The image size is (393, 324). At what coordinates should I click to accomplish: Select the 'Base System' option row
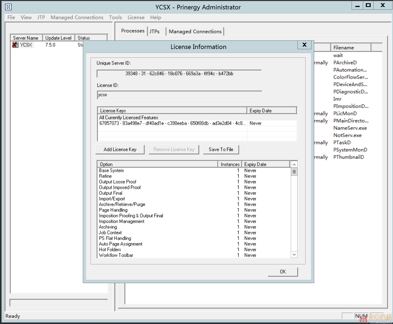[x=194, y=170]
